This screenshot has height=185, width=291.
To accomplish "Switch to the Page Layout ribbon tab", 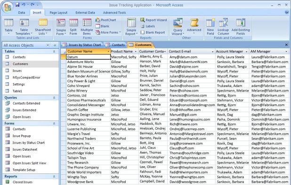I will 58,13.
